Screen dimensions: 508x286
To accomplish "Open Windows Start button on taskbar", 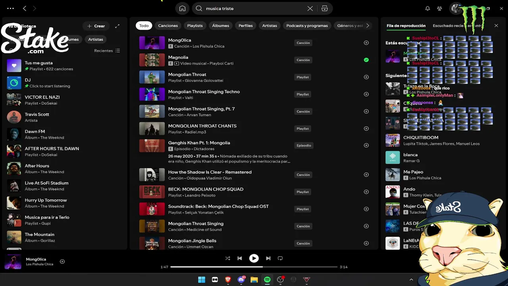I will tap(202, 280).
